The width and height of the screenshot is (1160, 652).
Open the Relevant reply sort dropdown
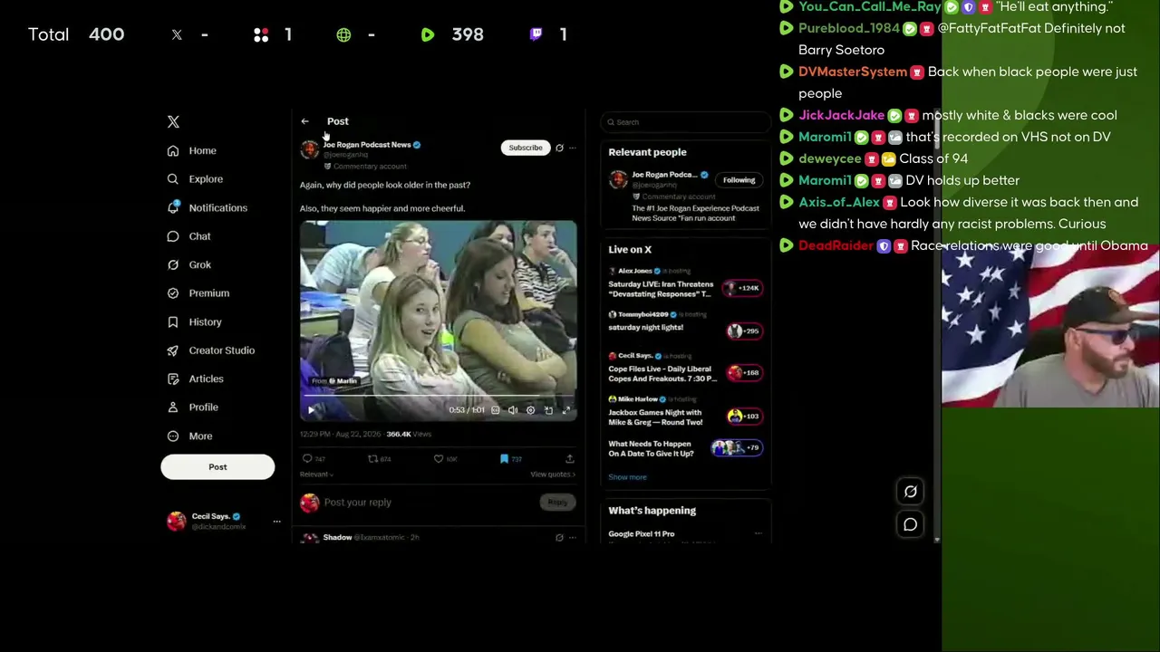pyautogui.click(x=316, y=475)
